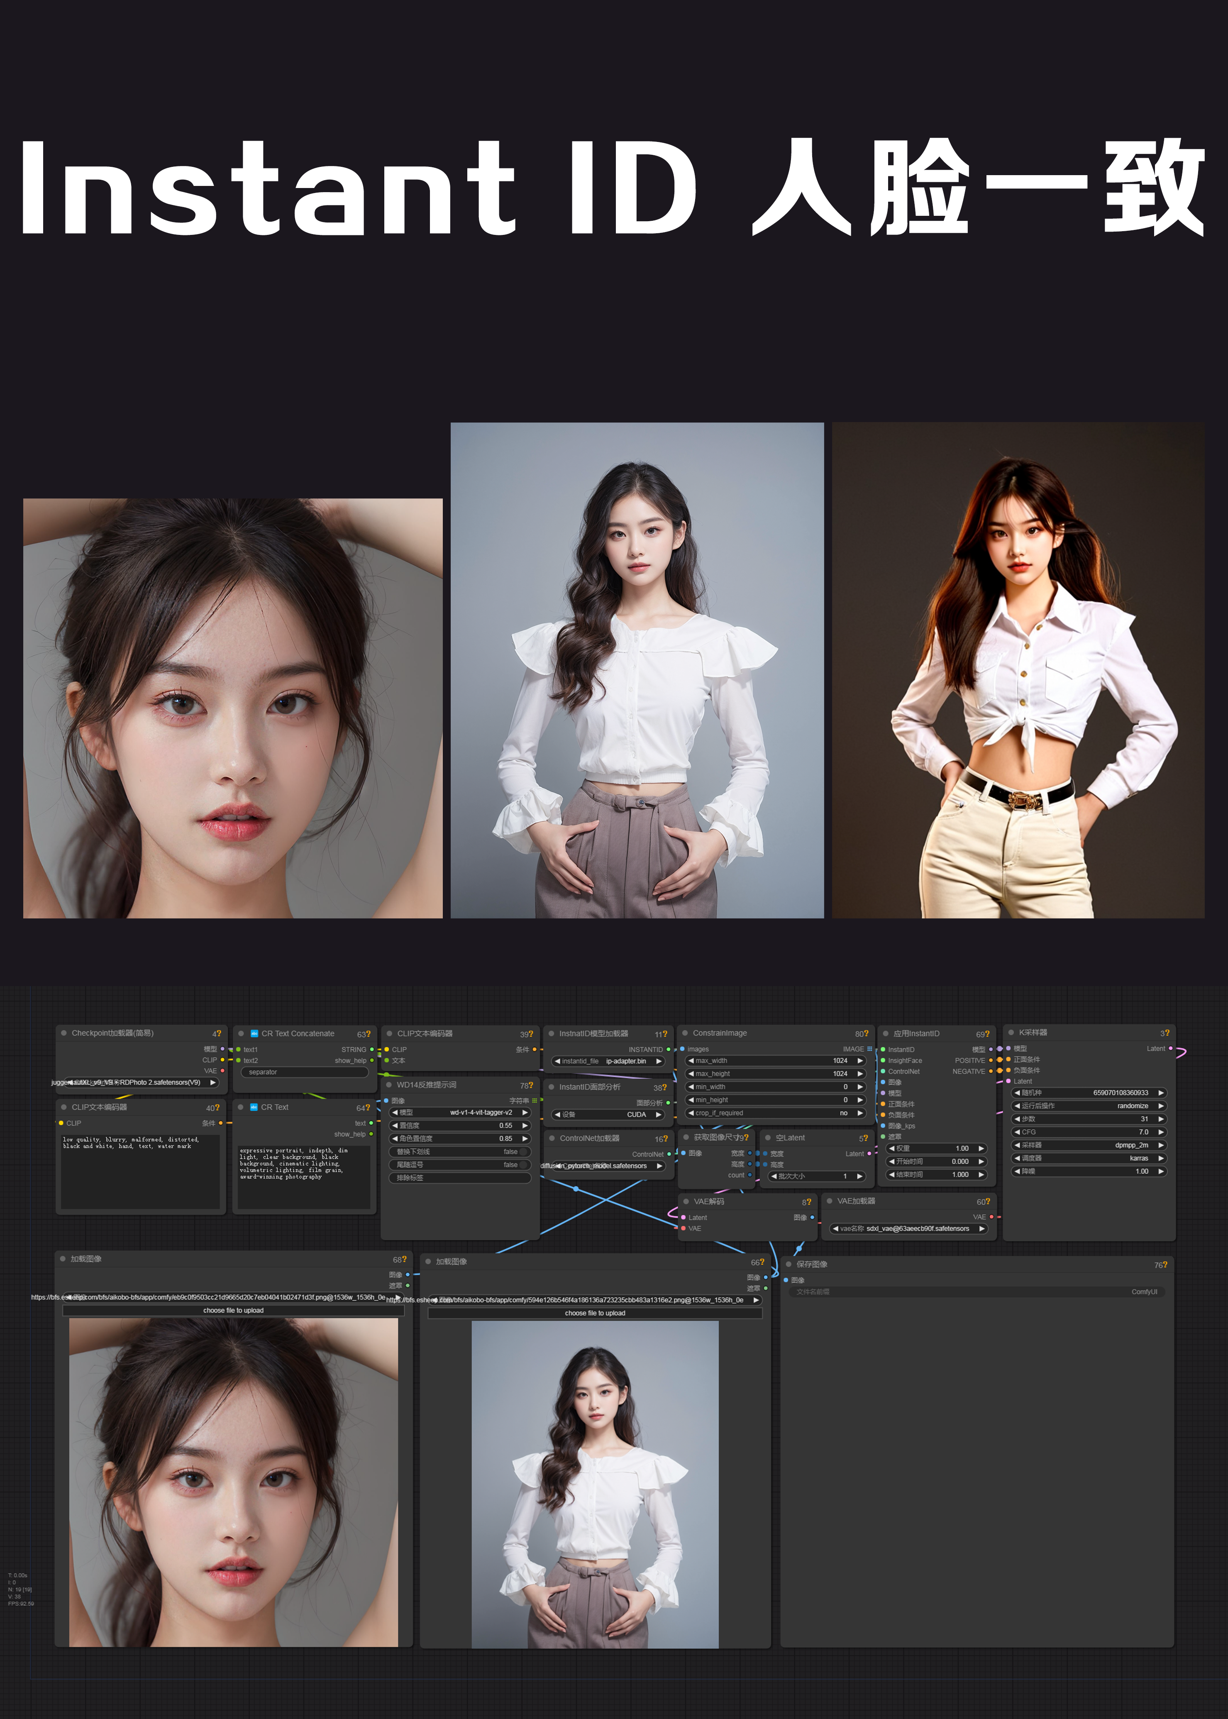Image resolution: width=1228 pixels, height=1719 pixels.
Task: Open the 调度器 karras dropdown
Action: tap(1090, 1158)
